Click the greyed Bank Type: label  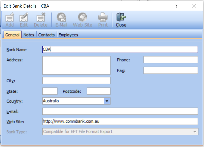point(16,132)
